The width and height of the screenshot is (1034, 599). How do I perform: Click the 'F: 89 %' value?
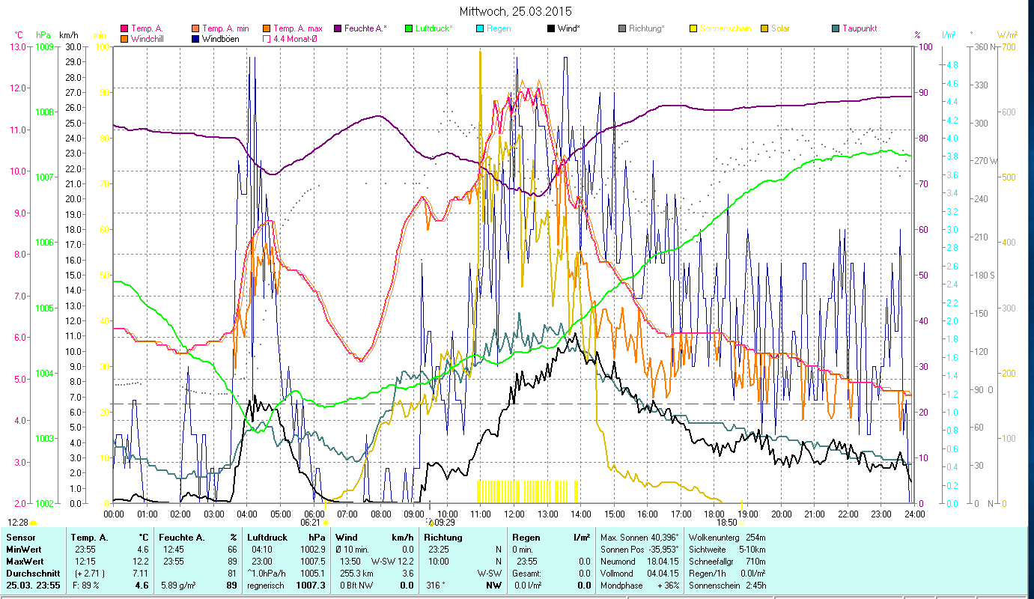85,586
